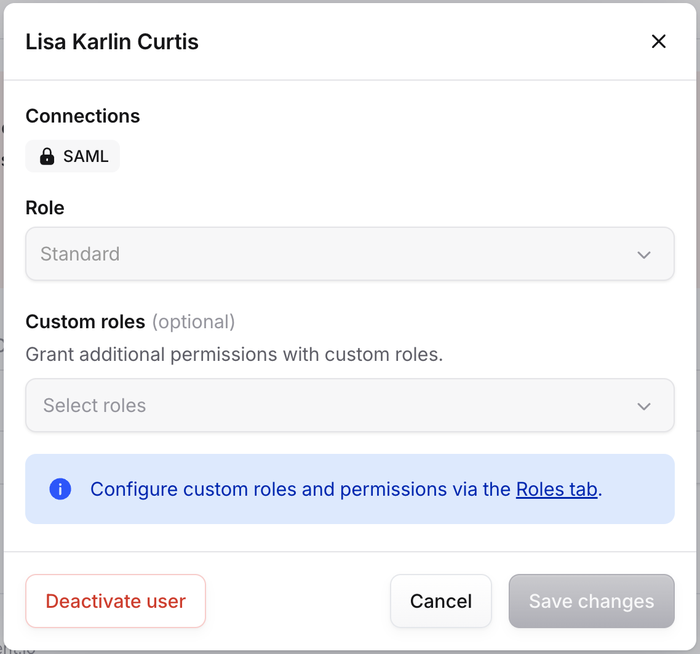Open the Role dropdown field

tap(349, 254)
